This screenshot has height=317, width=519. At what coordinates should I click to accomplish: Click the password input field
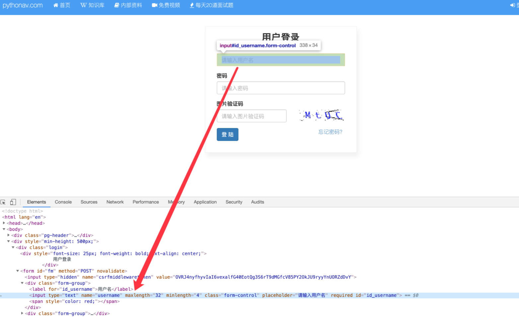[x=281, y=88]
